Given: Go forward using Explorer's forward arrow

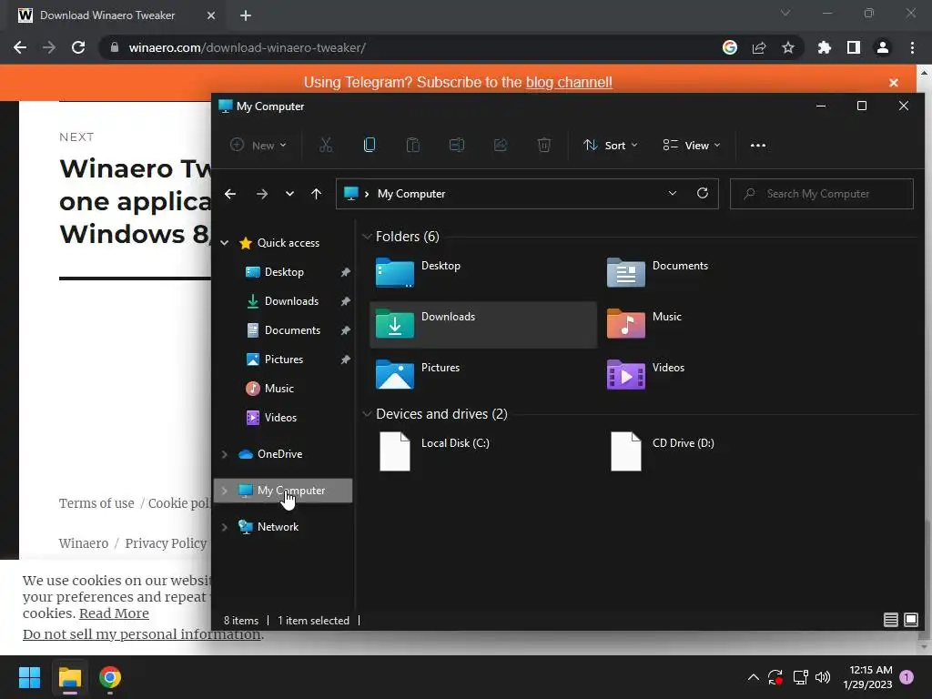Looking at the screenshot, I should 261,194.
